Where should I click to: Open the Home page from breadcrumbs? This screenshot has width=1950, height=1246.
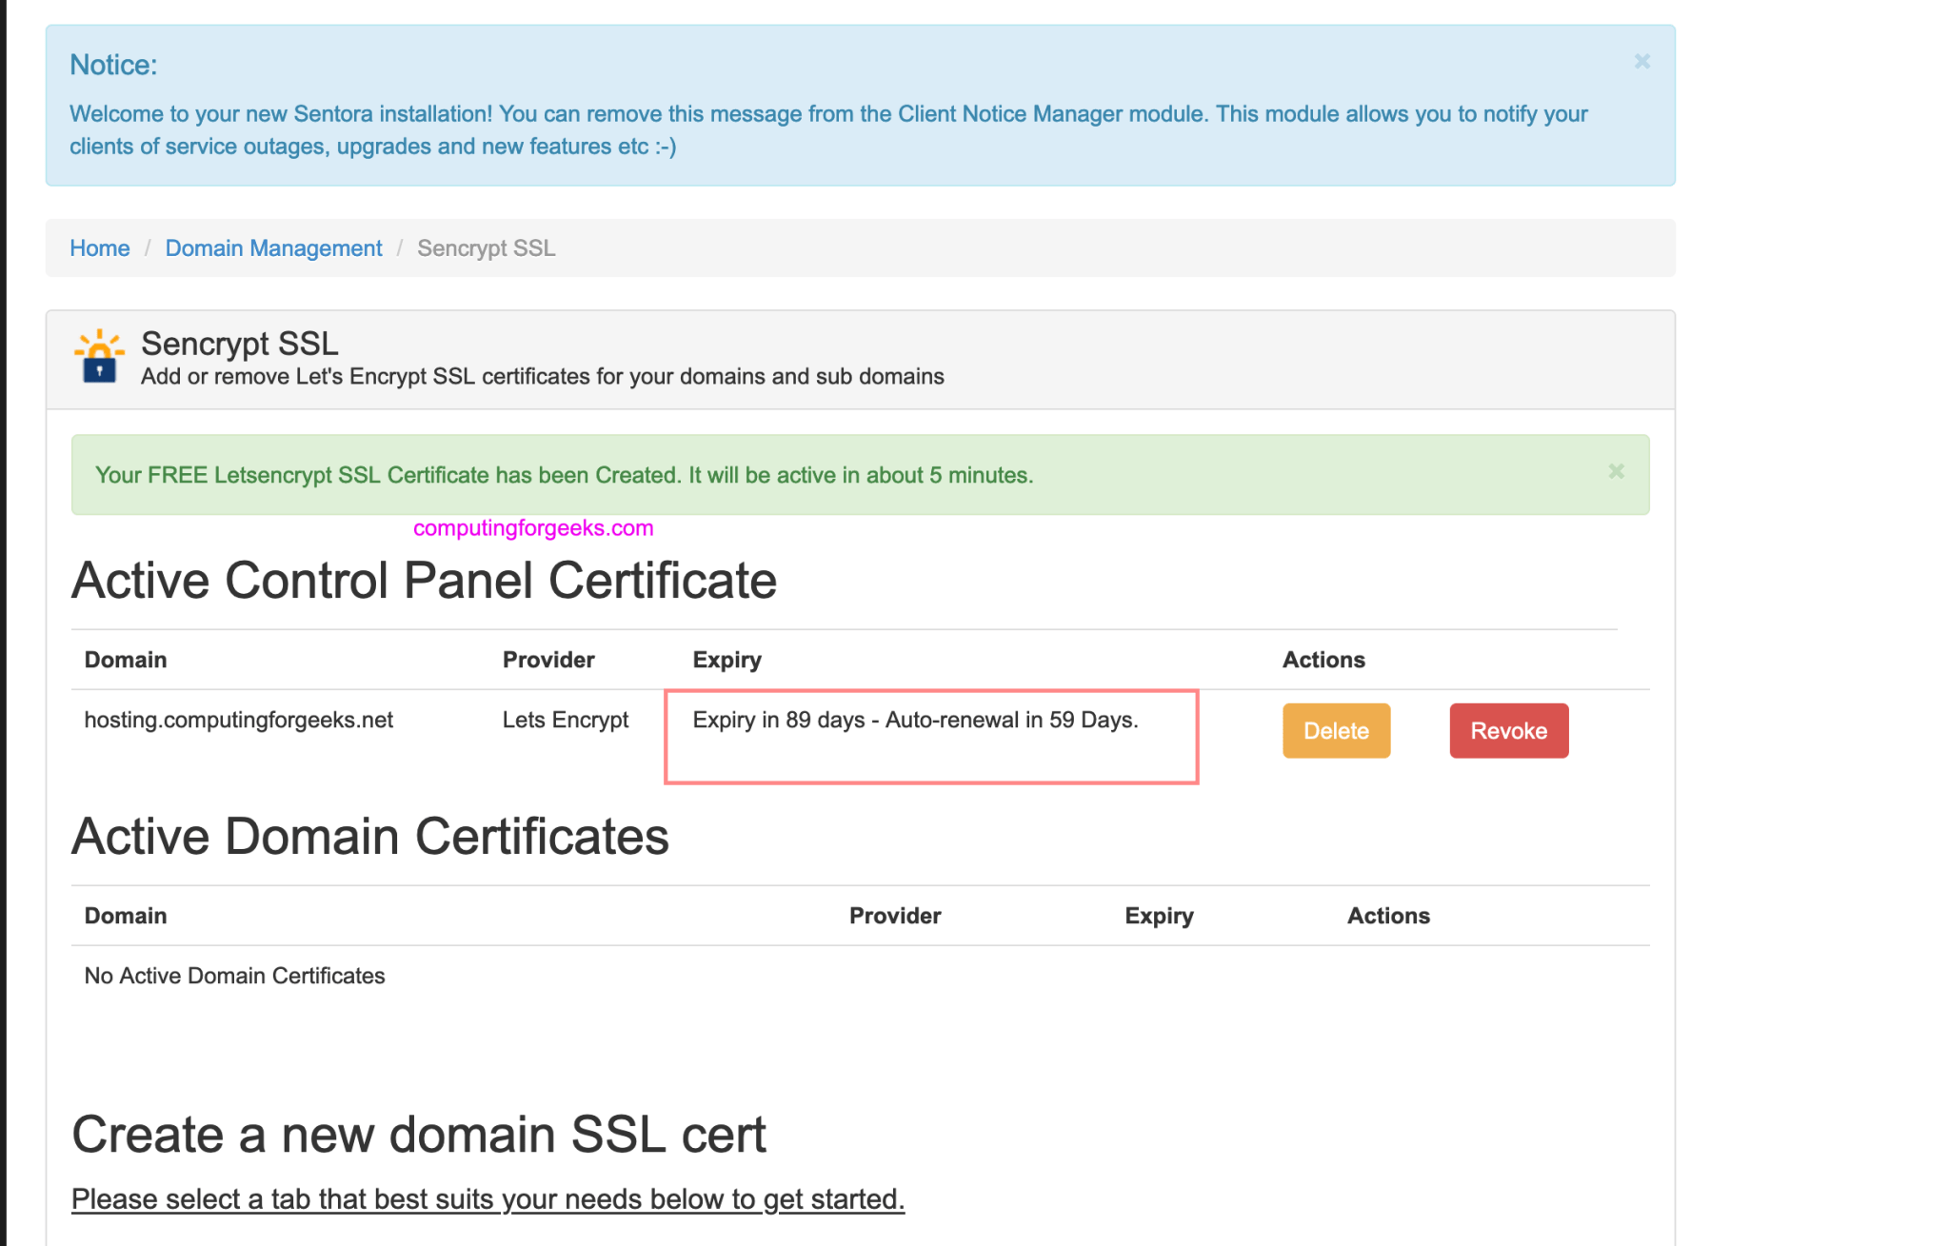[x=99, y=247]
